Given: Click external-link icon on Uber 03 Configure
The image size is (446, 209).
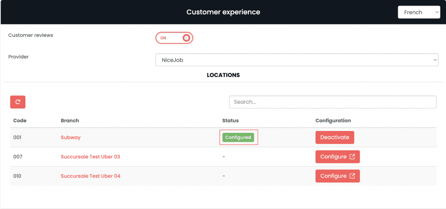Looking at the screenshot, I should (x=352, y=157).
